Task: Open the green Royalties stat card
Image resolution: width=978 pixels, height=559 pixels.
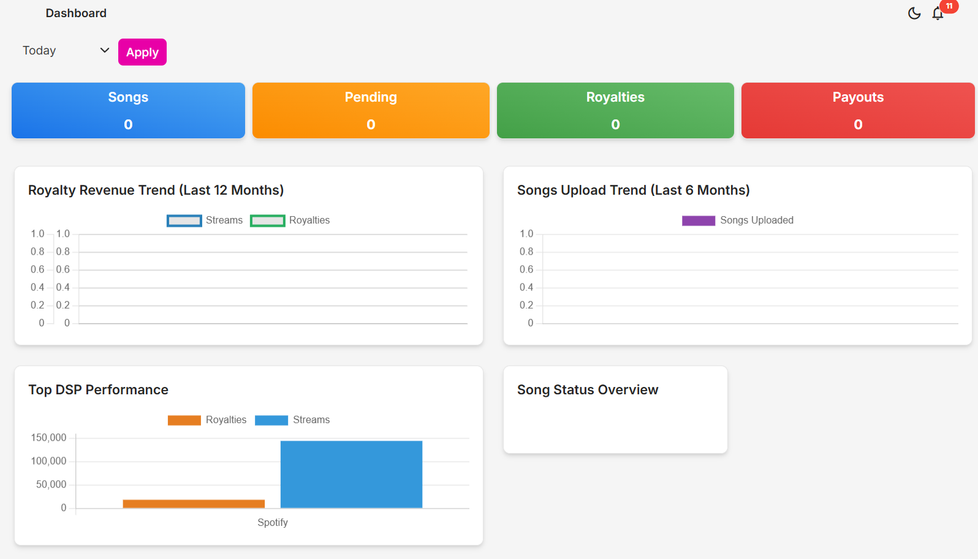Action: [615, 110]
